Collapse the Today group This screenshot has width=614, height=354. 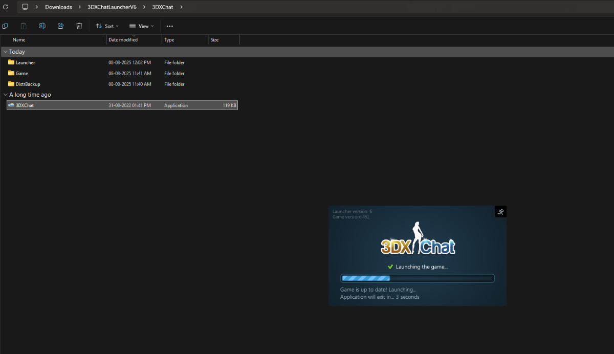point(6,52)
